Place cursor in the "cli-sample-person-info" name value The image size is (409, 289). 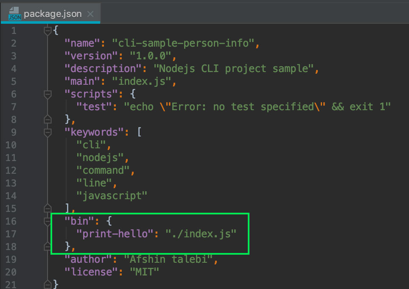(x=183, y=43)
